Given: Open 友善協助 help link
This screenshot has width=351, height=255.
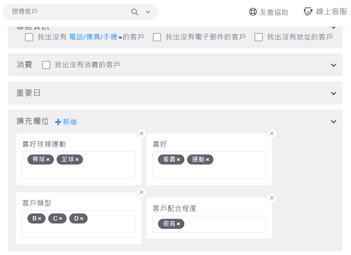Looking at the screenshot, I should [x=269, y=12].
